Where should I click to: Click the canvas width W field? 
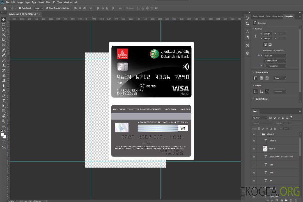point(268,34)
